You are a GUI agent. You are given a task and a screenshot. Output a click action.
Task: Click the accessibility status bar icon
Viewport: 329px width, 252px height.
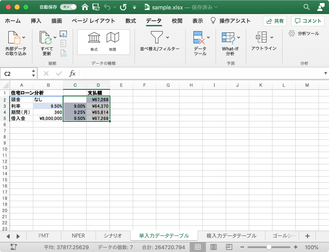(x=14, y=247)
